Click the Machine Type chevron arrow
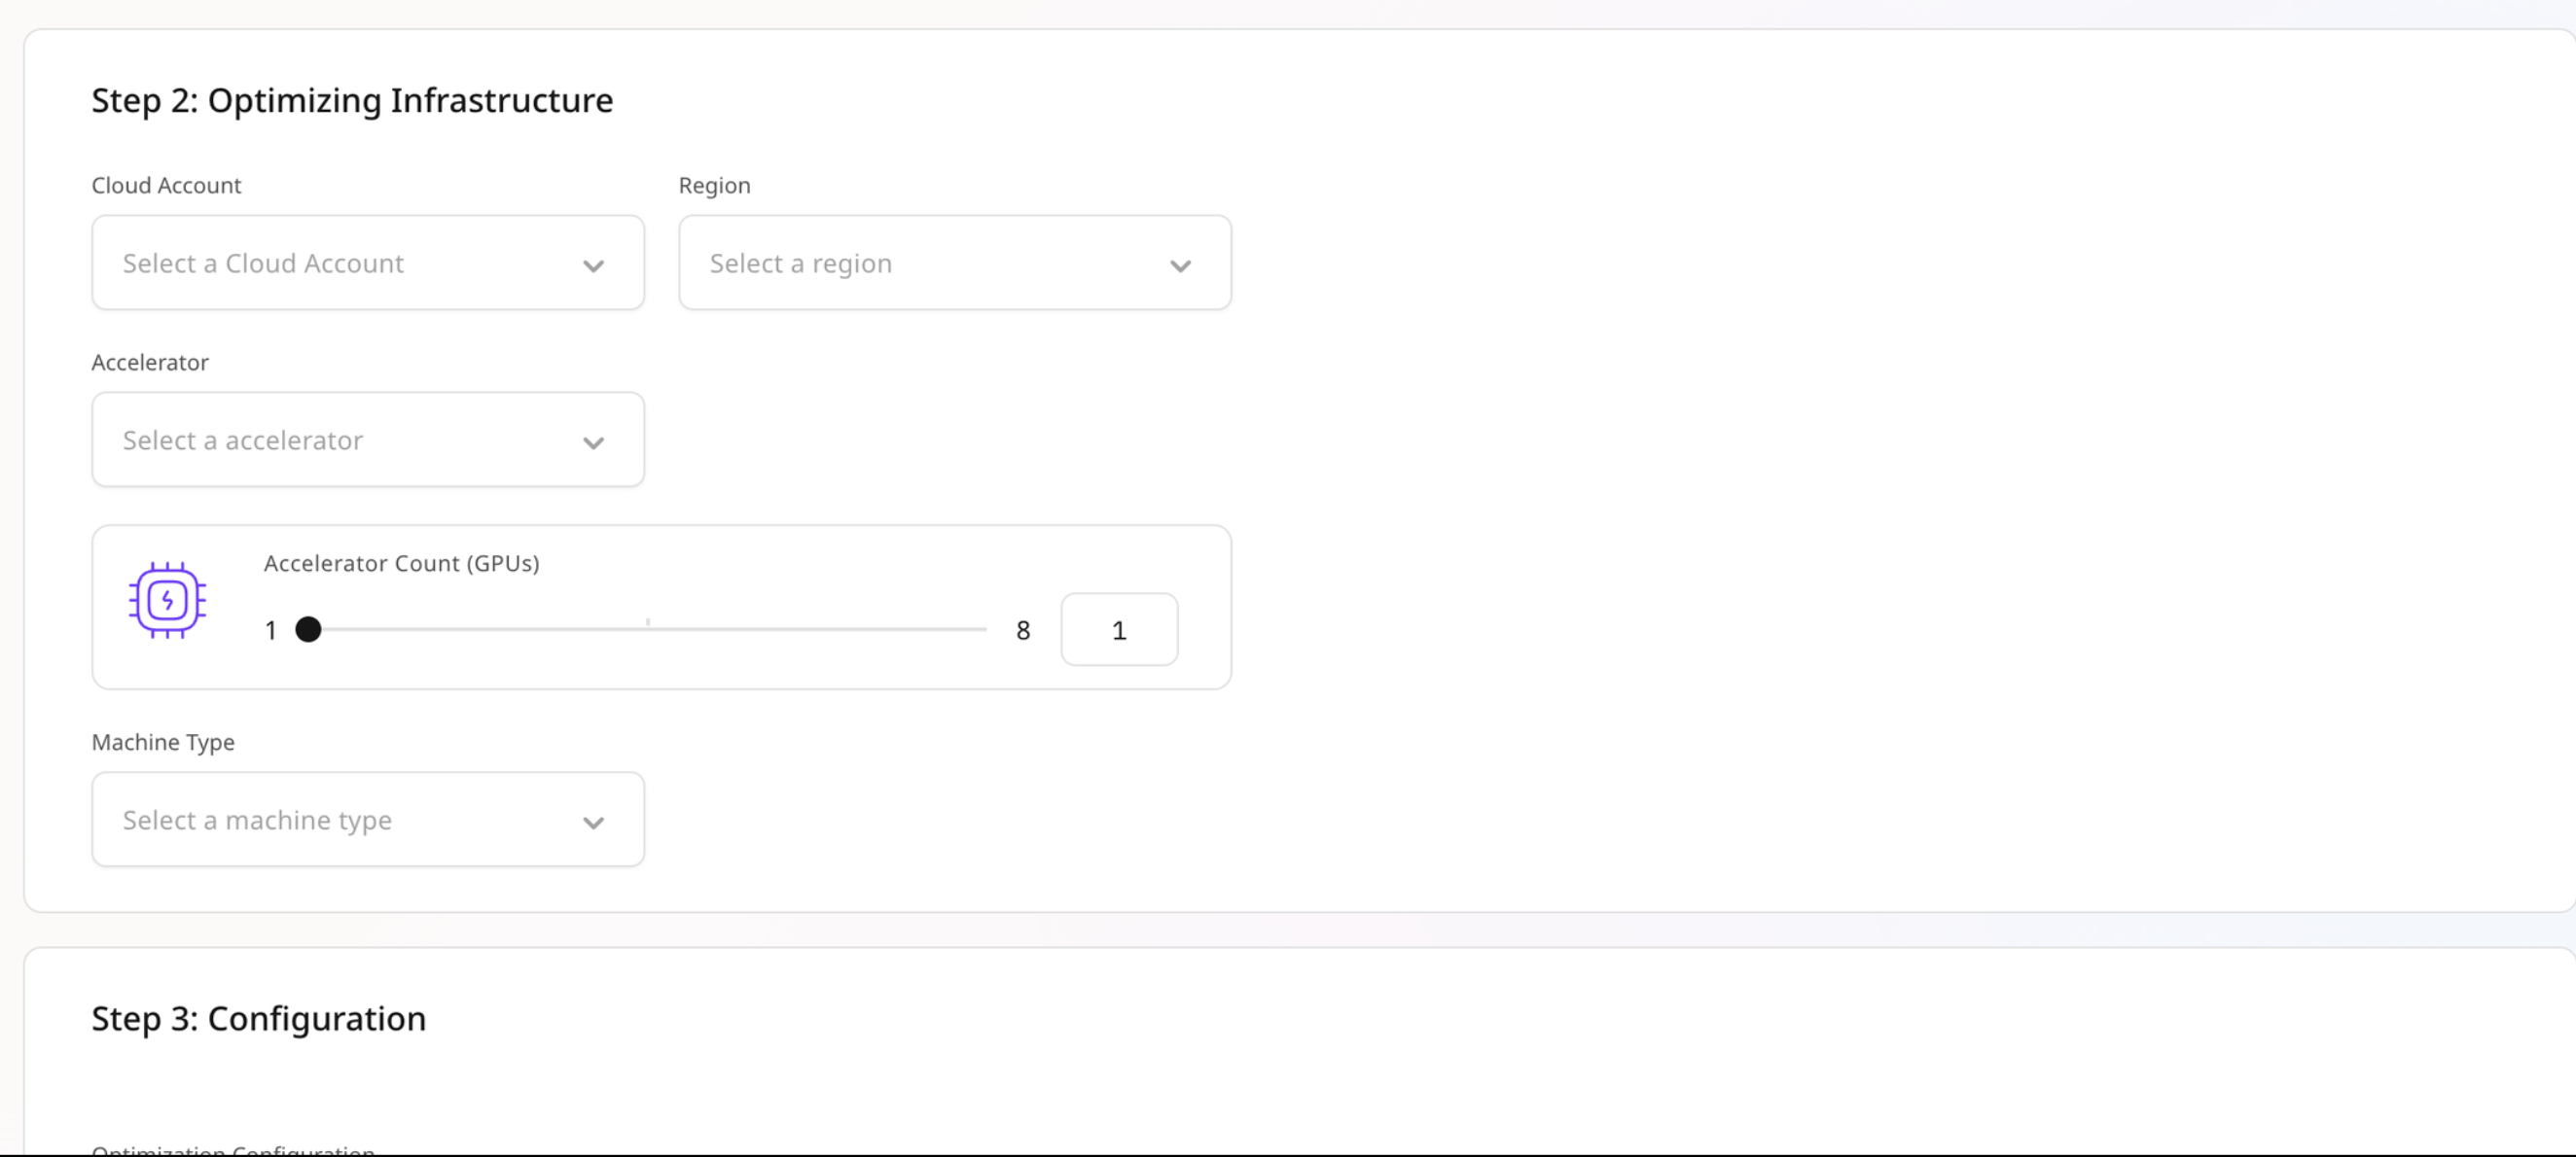This screenshot has width=2576, height=1157. (594, 824)
